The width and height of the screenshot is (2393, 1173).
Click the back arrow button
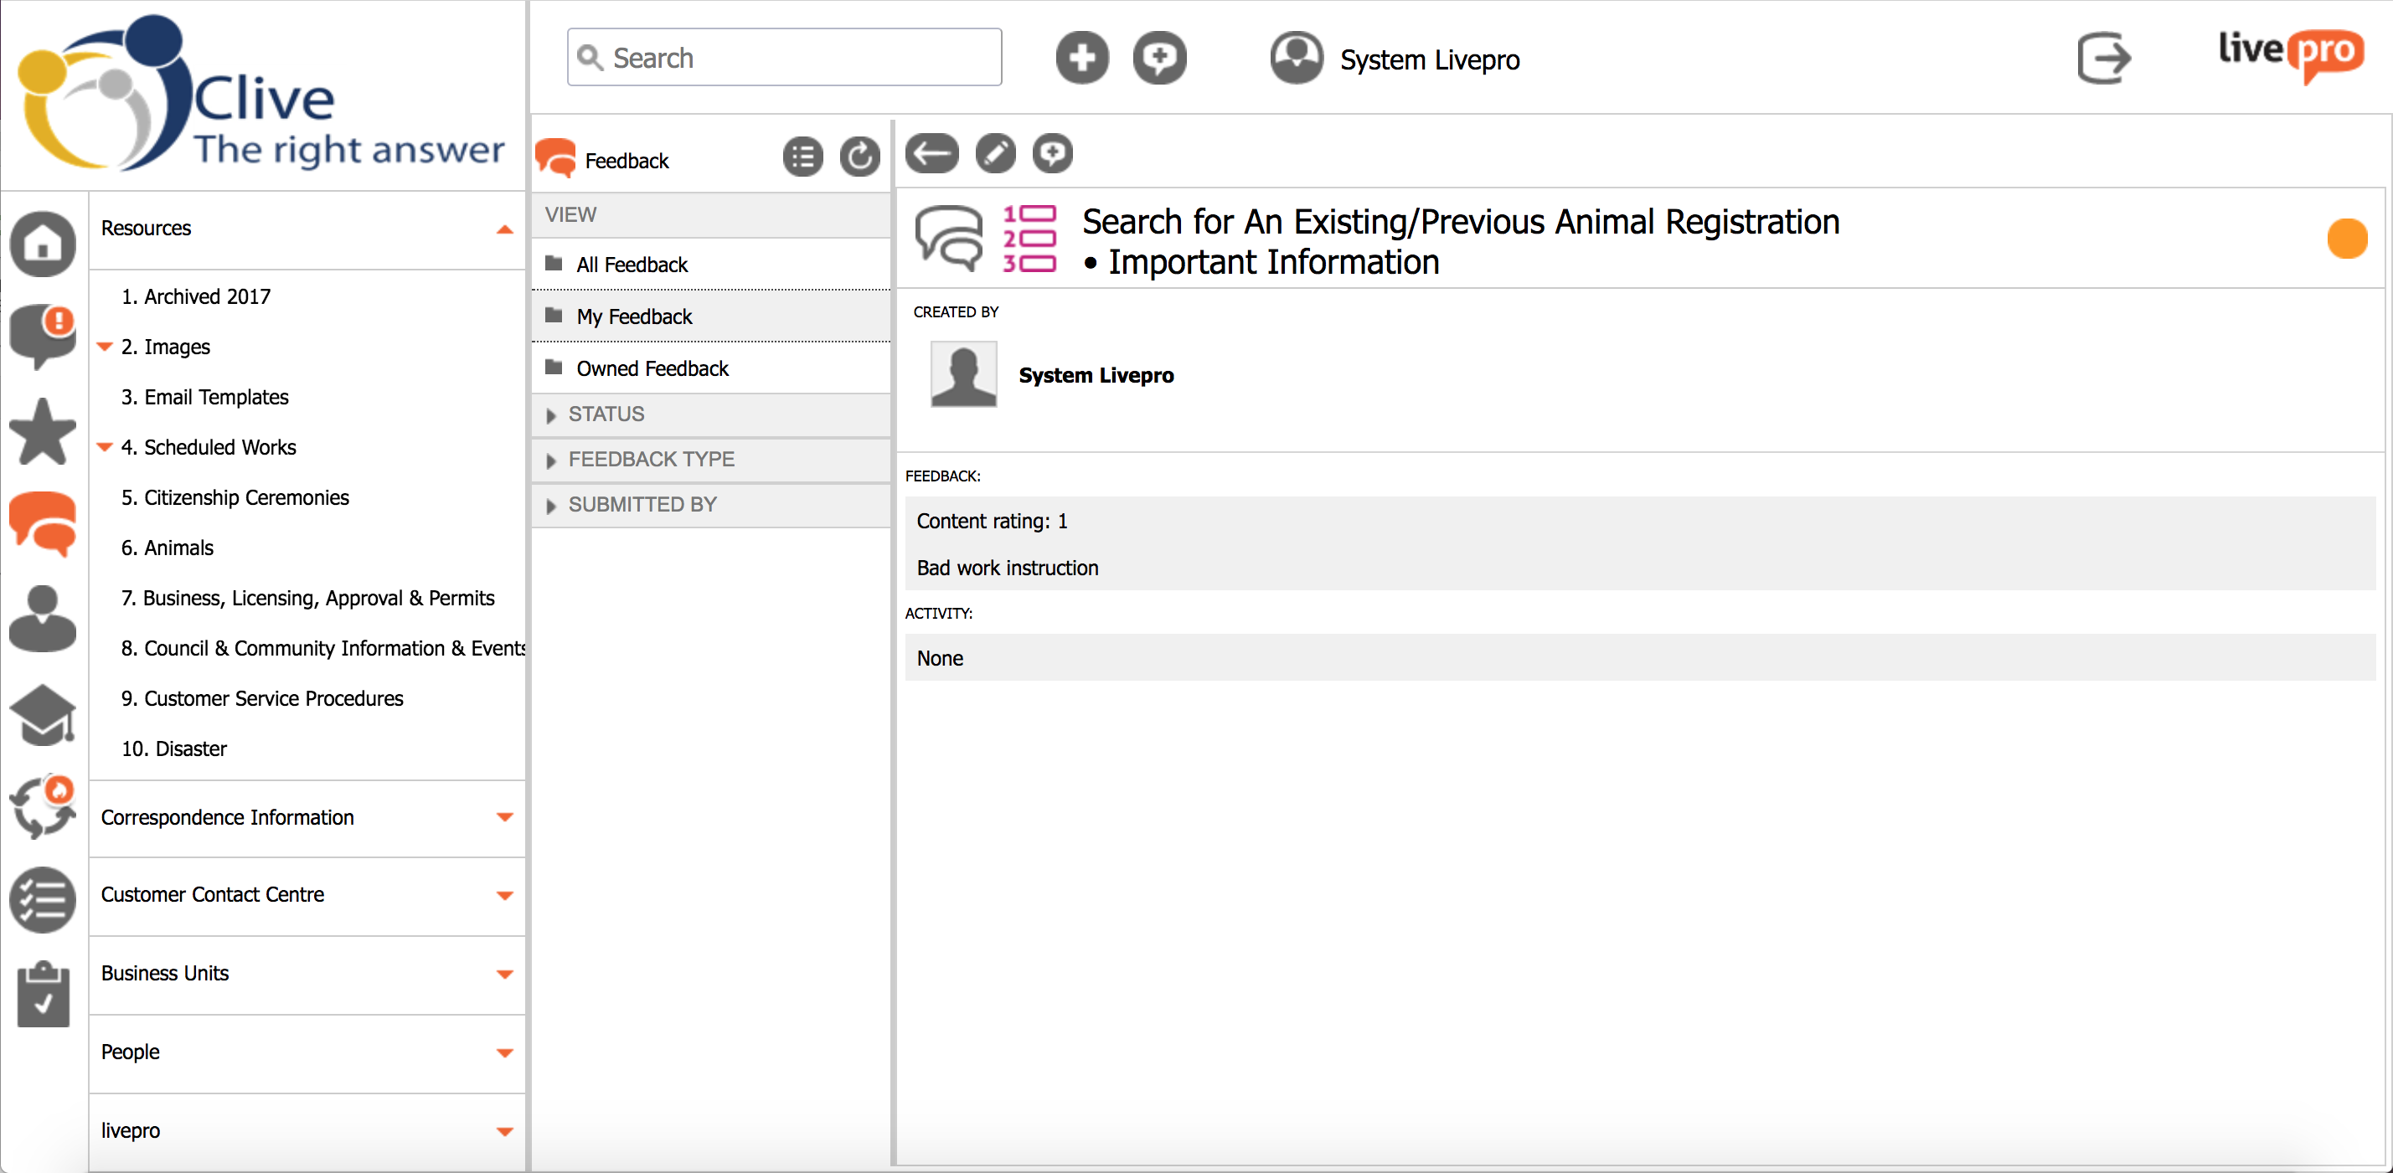(x=931, y=154)
